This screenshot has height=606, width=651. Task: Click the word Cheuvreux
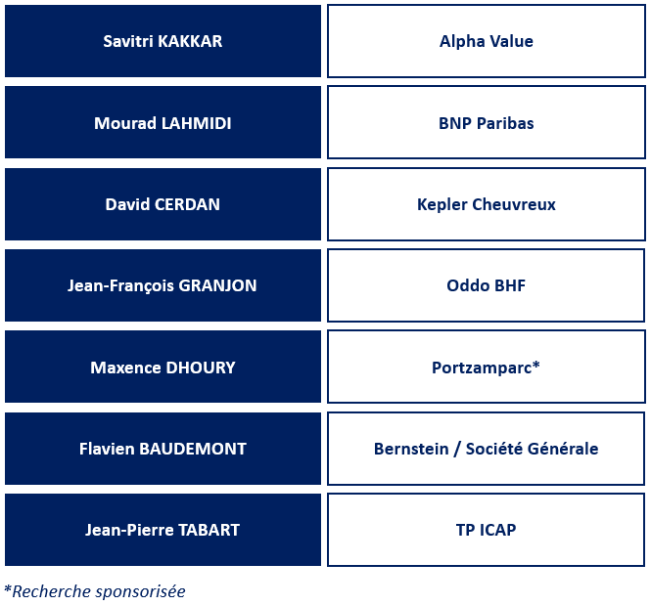pyautogui.click(x=514, y=204)
